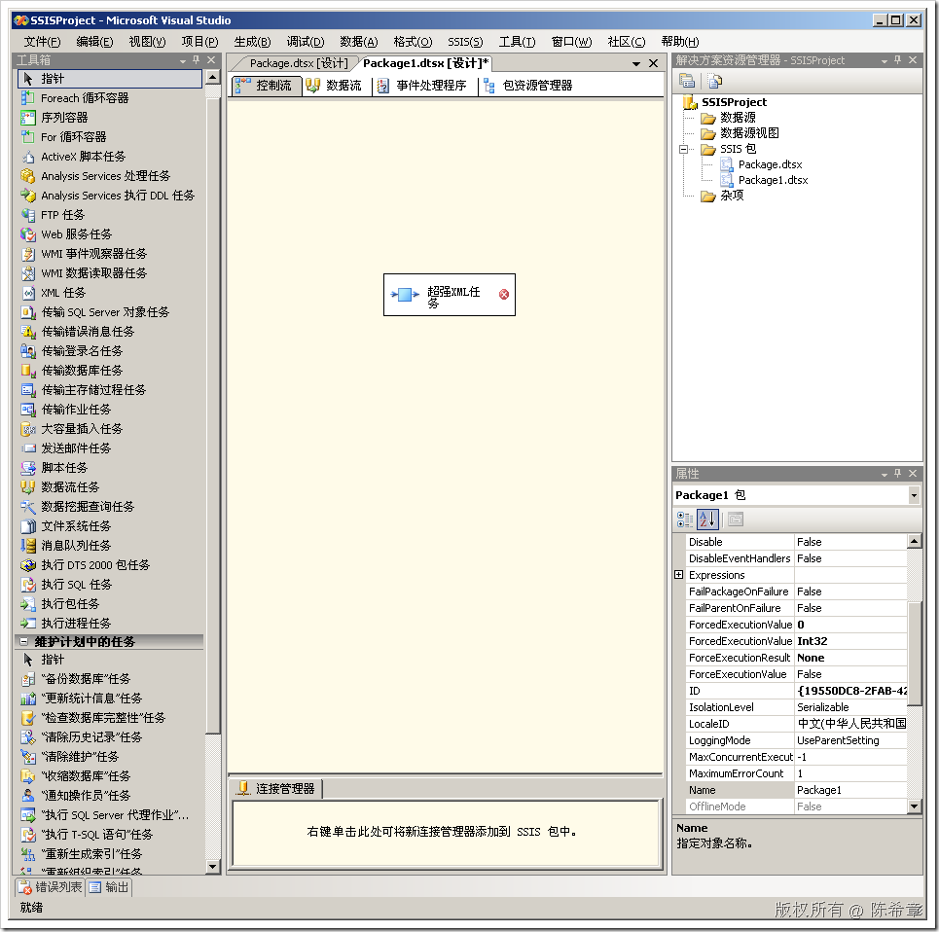939x932 pixels.
Task: Open the 输出 panel tab
Action: coord(109,887)
